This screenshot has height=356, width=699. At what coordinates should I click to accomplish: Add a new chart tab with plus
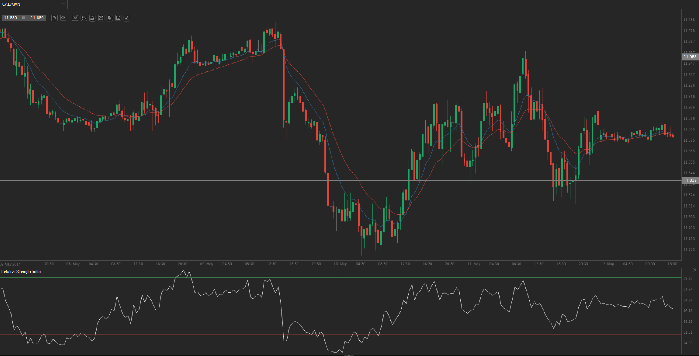63,4
